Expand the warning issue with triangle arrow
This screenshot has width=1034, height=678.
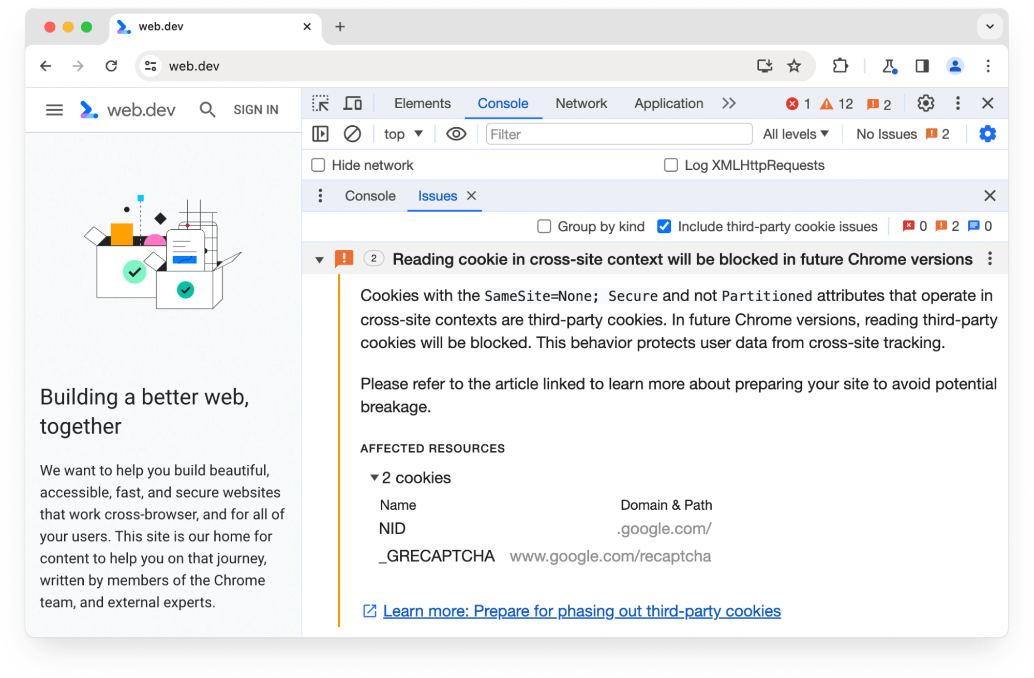(319, 259)
